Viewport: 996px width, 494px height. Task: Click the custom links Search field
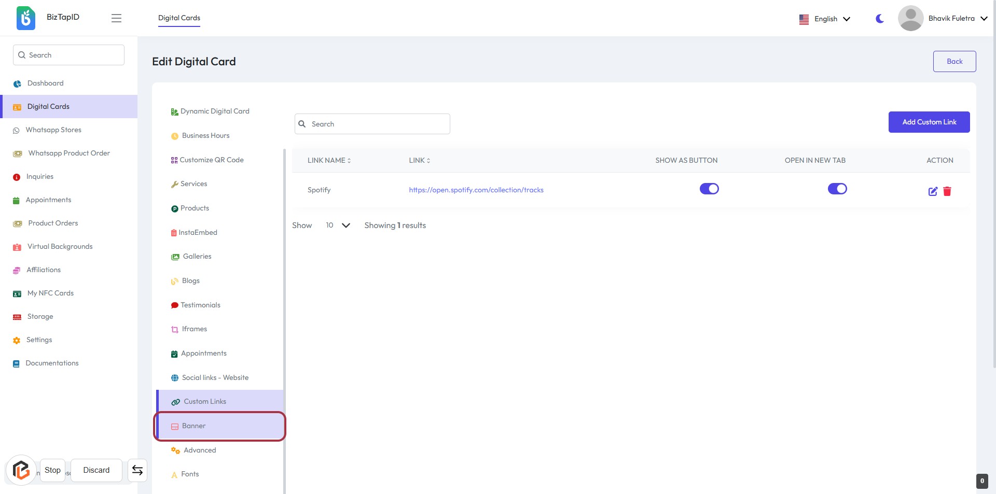click(372, 124)
